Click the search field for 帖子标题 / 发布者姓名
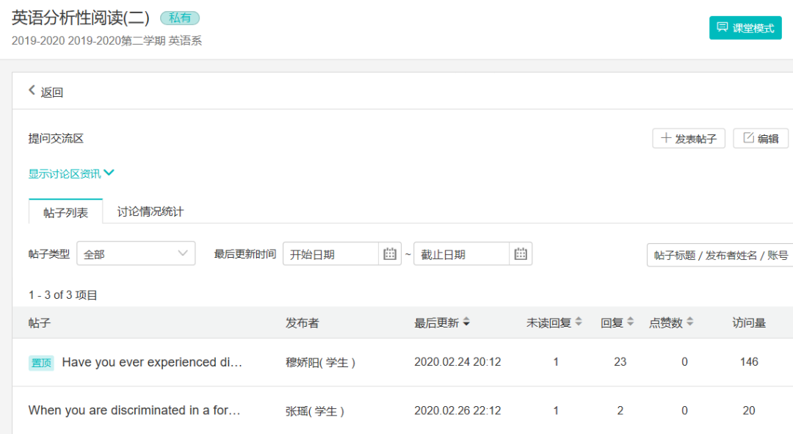 pos(720,255)
